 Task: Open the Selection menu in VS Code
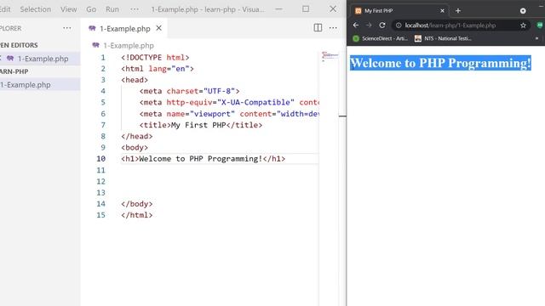pos(35,9)
